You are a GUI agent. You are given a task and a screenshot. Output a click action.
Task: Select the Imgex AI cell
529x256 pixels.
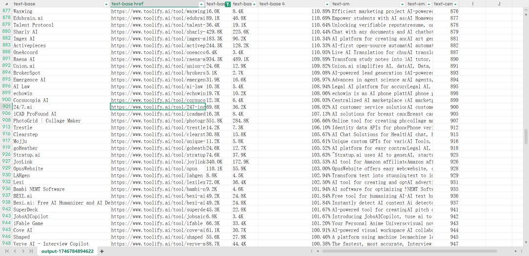pyautogui.click(x=61, y=39)
